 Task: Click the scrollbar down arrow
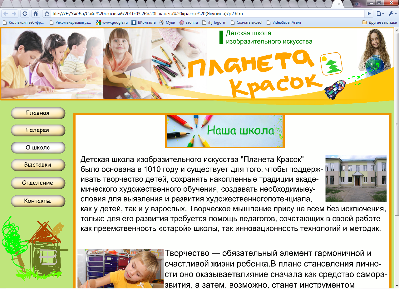point(397,286)
